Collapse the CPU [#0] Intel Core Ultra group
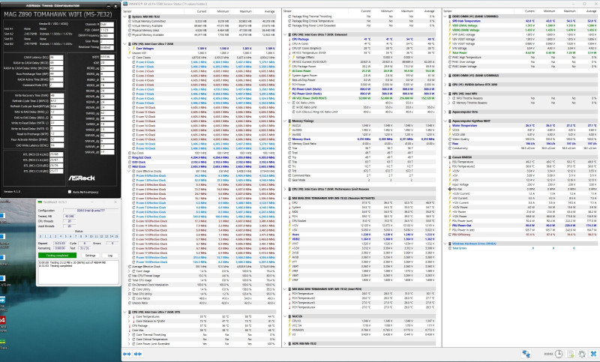The width and height of the screenshot is (600, 362). click(x=124, y=44)
